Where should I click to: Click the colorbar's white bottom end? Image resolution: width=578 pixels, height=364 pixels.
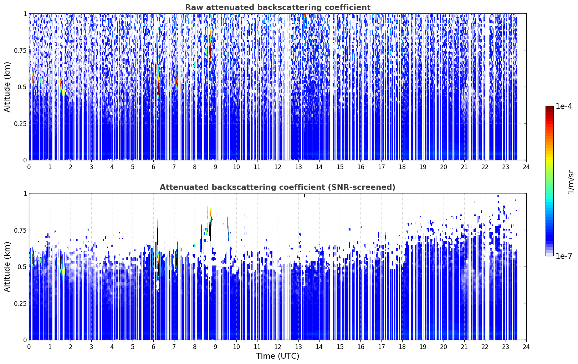point(549,254)
